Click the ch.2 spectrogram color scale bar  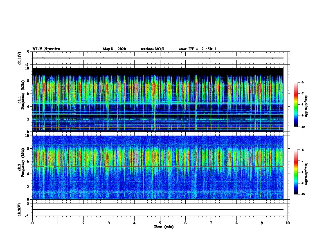(296, 172)
